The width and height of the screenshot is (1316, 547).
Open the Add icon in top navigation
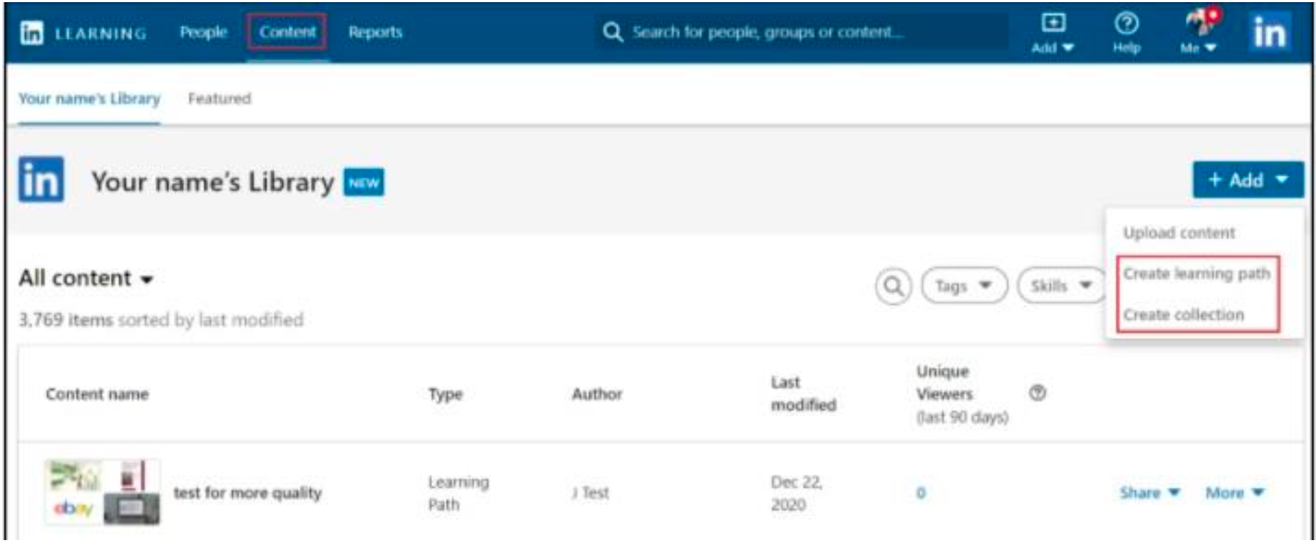point(1053,33)
